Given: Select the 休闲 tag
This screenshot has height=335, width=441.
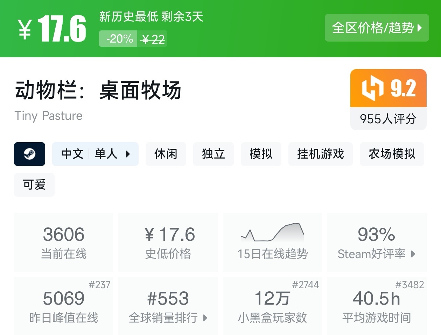Looking at the screenshot, I should (x=166, y=154).
